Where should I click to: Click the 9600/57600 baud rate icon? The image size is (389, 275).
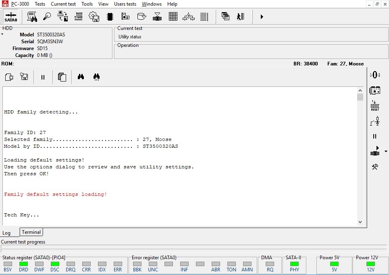click(x=79, y=17)
